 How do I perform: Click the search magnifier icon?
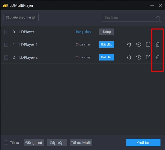click(x=158, y=18)
